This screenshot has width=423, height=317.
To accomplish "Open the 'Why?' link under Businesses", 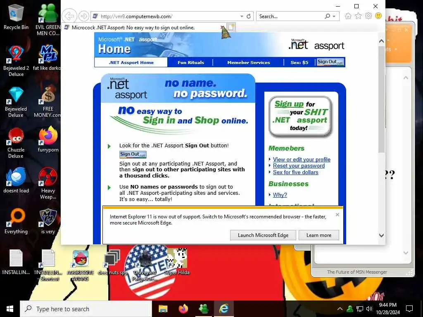I will pyautogui.click(x=280, y=195).
